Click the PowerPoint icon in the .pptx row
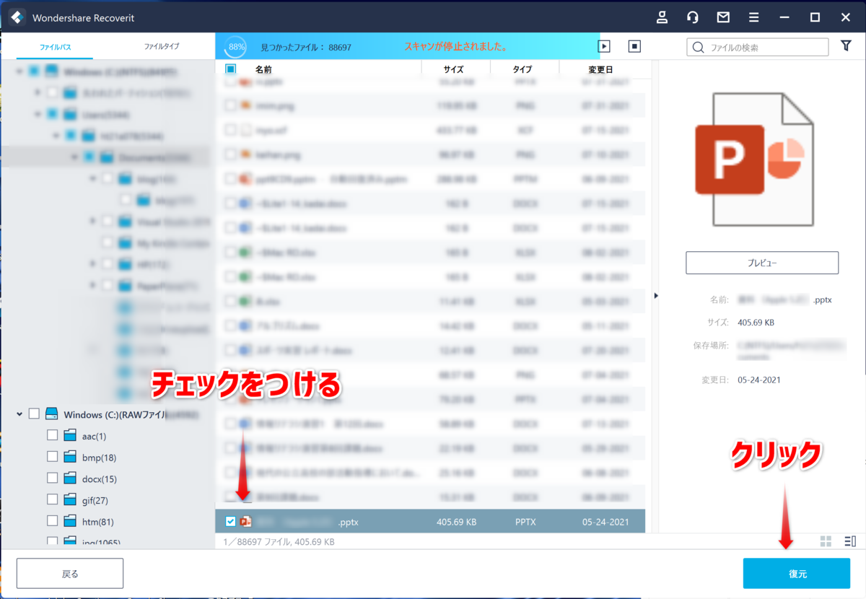 click(x=245, y=521)
